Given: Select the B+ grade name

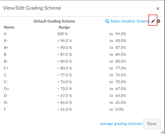Looking at the screenshot, I should [6, 48].
